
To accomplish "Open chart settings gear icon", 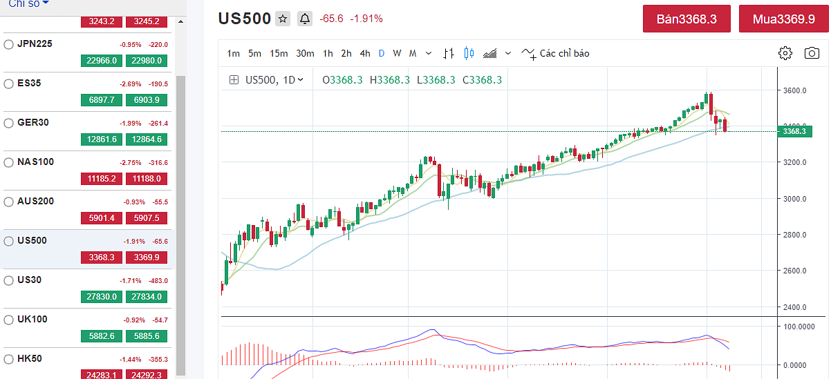I will click(785, 53).
